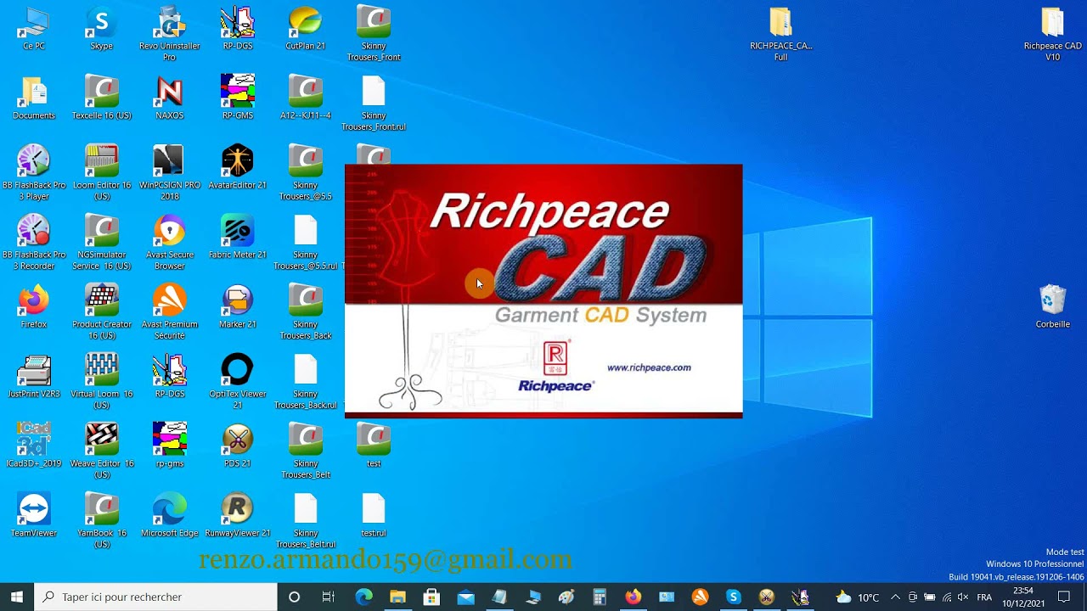Select the test shortcut on desktop
Screen dimensions: 1087x611
click(374, 446)
